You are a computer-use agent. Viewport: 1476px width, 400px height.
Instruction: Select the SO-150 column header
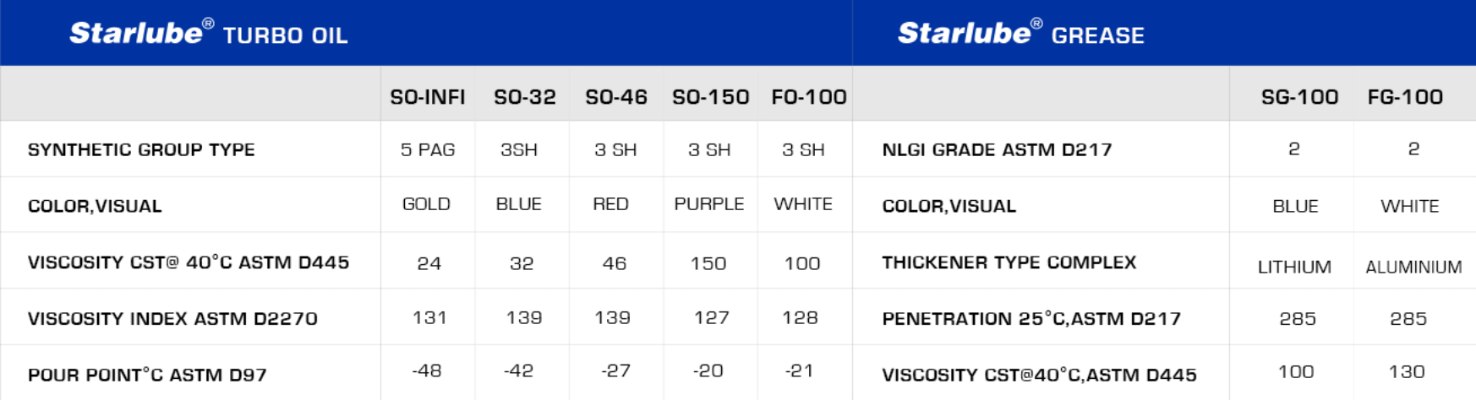(x=711, y=97)
